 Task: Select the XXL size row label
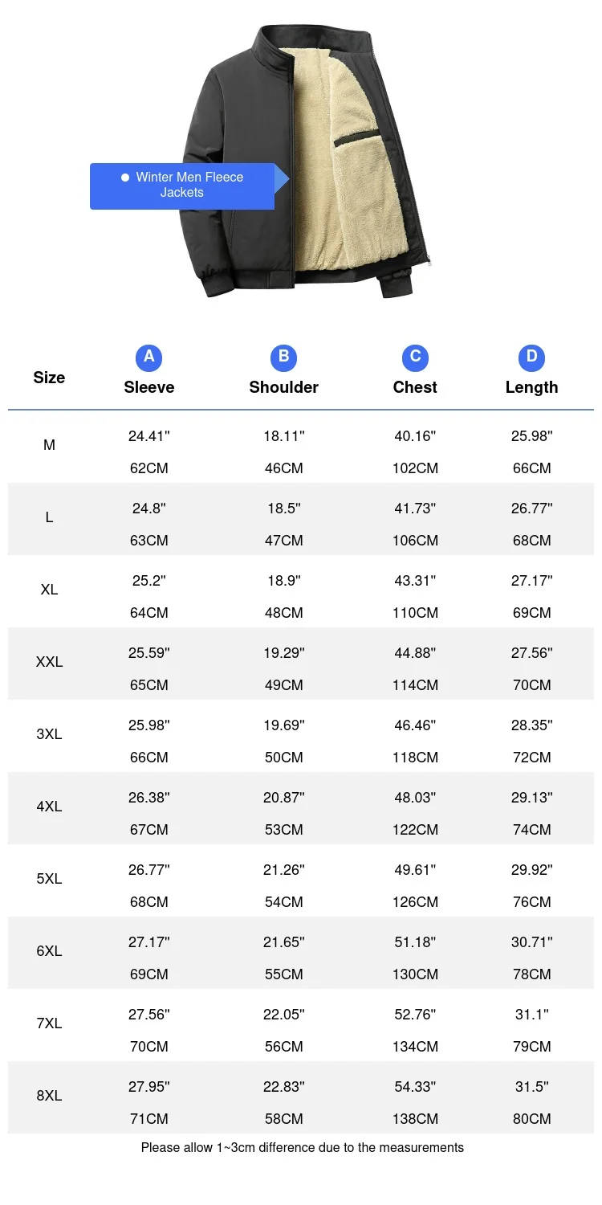(x=49, y=662)
